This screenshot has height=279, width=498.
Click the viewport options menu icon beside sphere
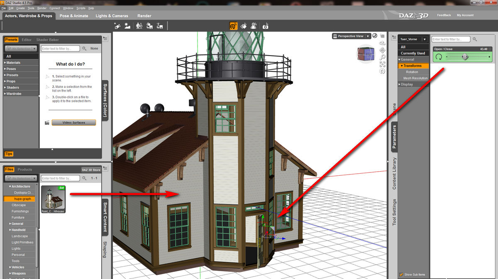tap(381, 36)
